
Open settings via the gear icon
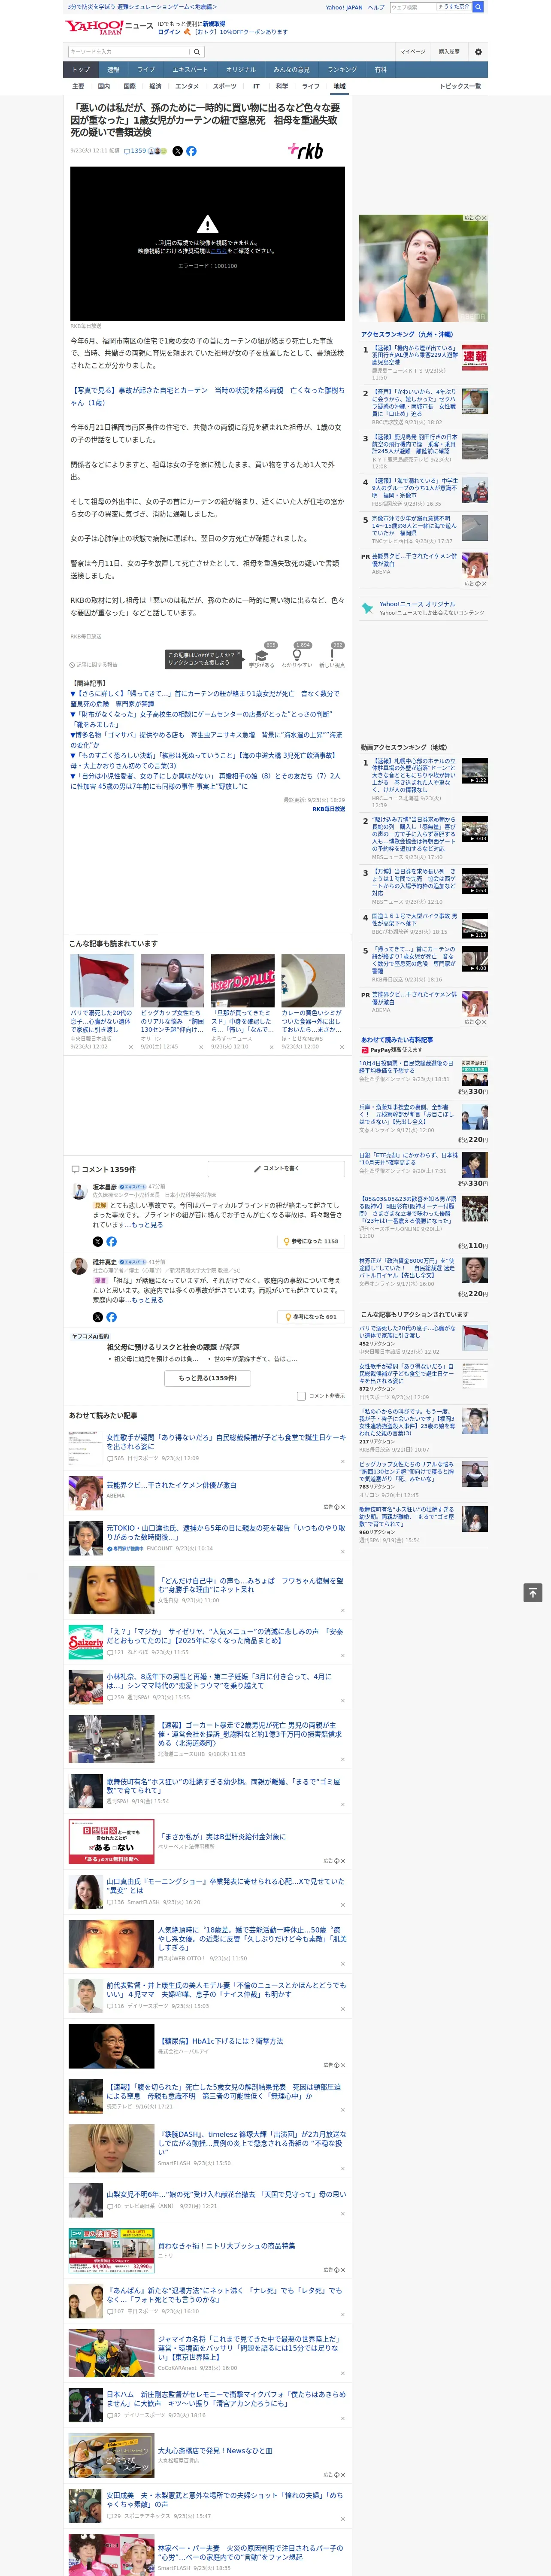[x=478, y=52]
